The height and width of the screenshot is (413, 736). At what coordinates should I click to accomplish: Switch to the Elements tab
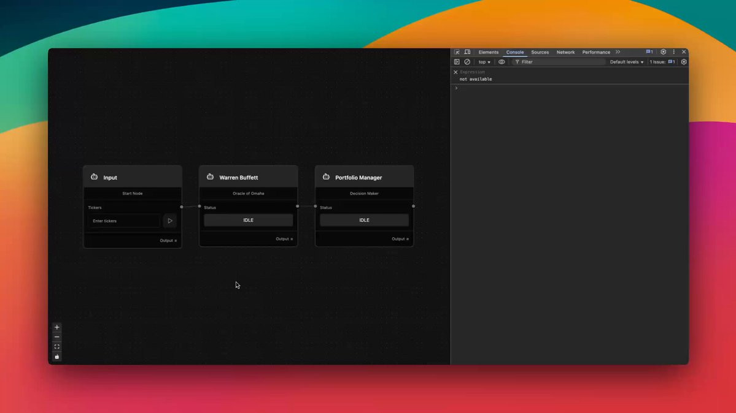point(488,52)
